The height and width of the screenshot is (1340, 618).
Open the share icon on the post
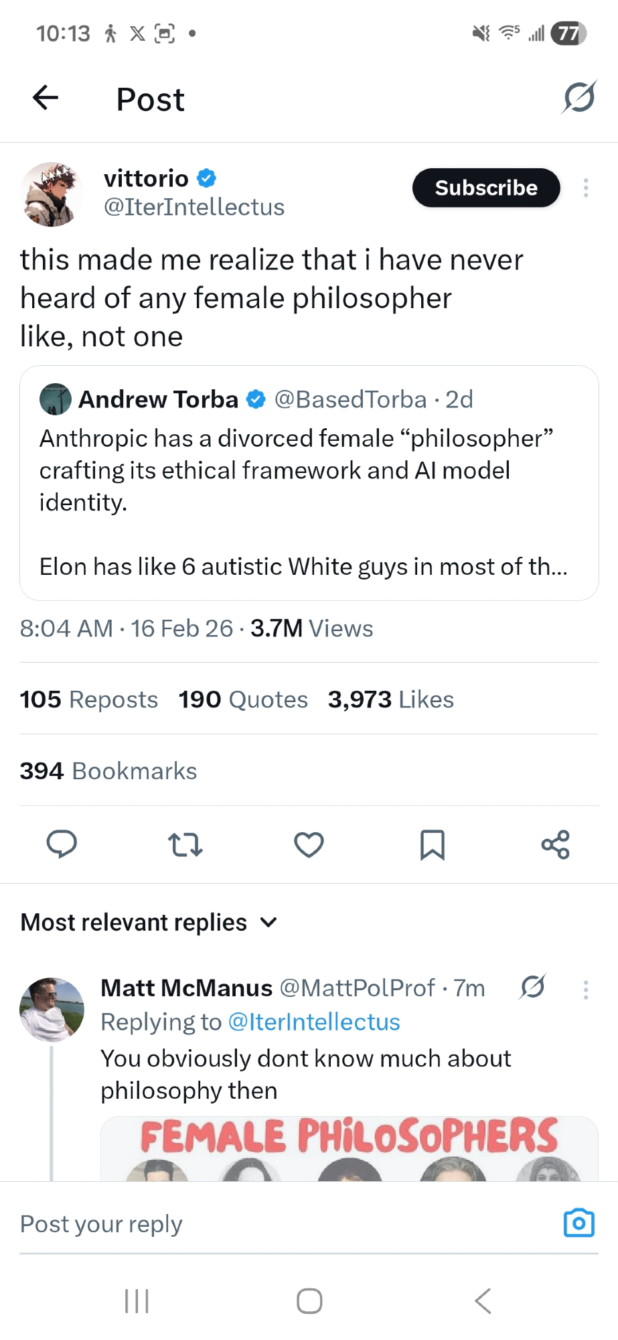[555, 844]
